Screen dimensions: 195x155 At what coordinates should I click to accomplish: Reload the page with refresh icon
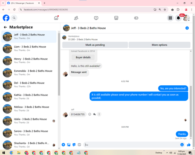point(14,10)
